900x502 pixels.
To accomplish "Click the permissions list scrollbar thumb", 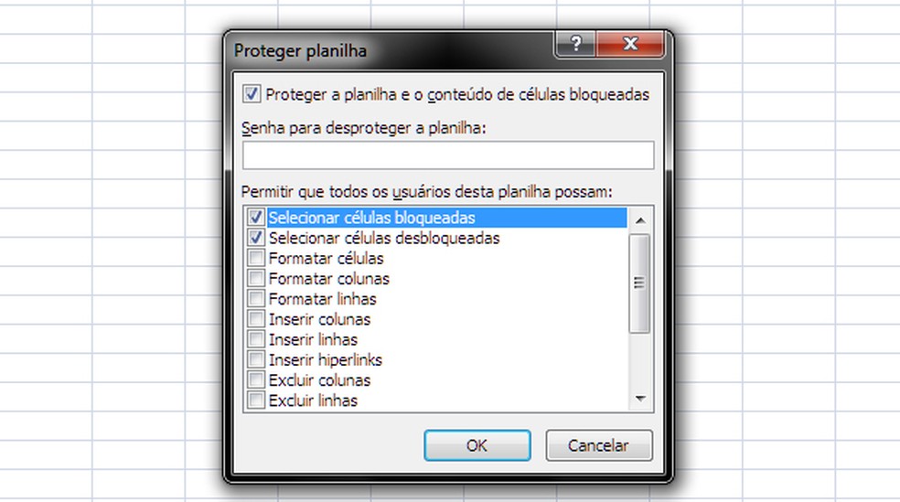I will (640, 283).
